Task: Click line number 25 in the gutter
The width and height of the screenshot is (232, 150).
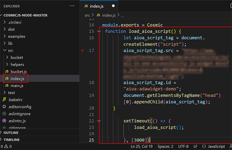Action: tap(91, 140)
